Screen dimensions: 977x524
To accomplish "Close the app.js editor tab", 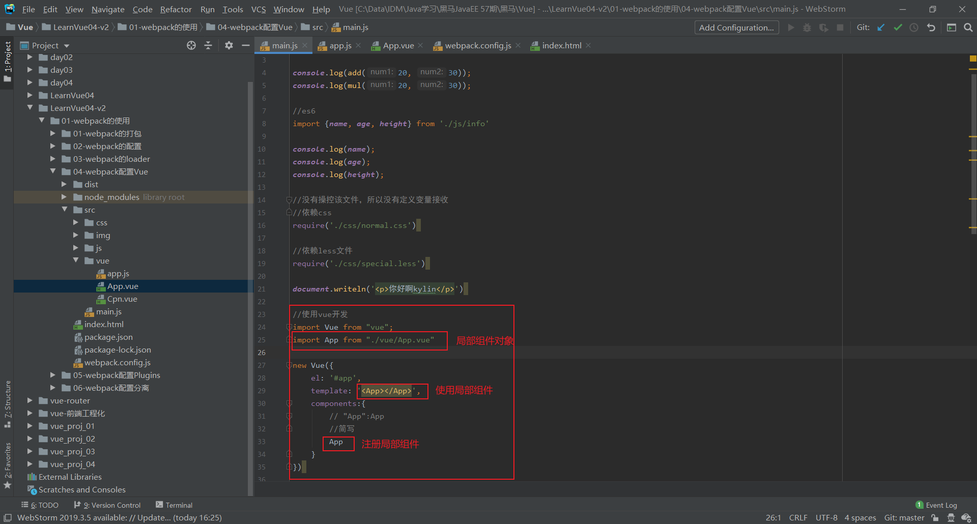I will tap(358, 45).
